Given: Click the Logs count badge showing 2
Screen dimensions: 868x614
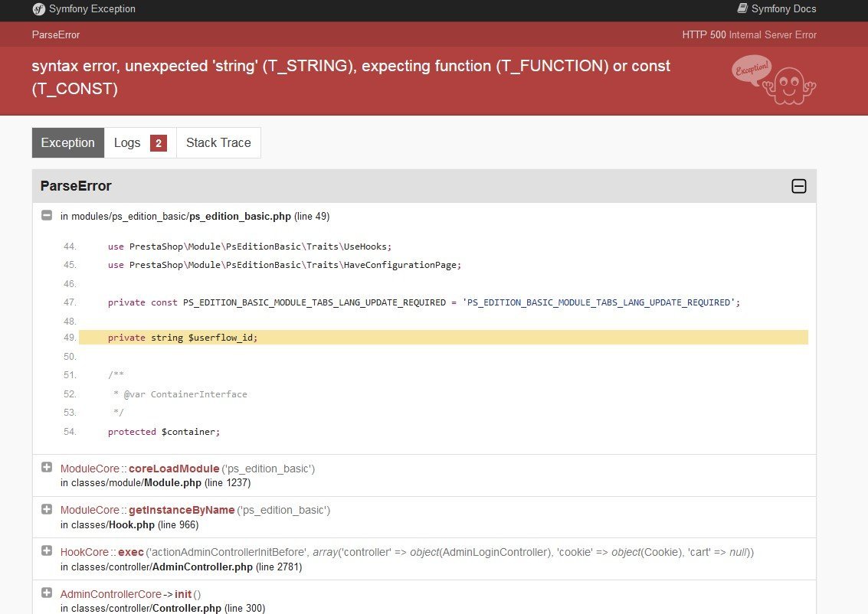Looking at the screenshot, I should pos(159,143).
